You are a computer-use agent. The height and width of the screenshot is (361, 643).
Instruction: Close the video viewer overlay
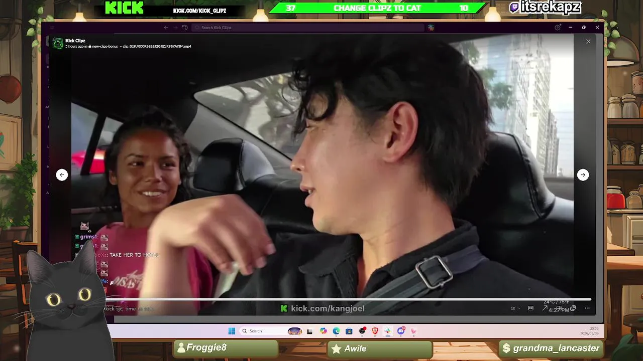(588, 42)
